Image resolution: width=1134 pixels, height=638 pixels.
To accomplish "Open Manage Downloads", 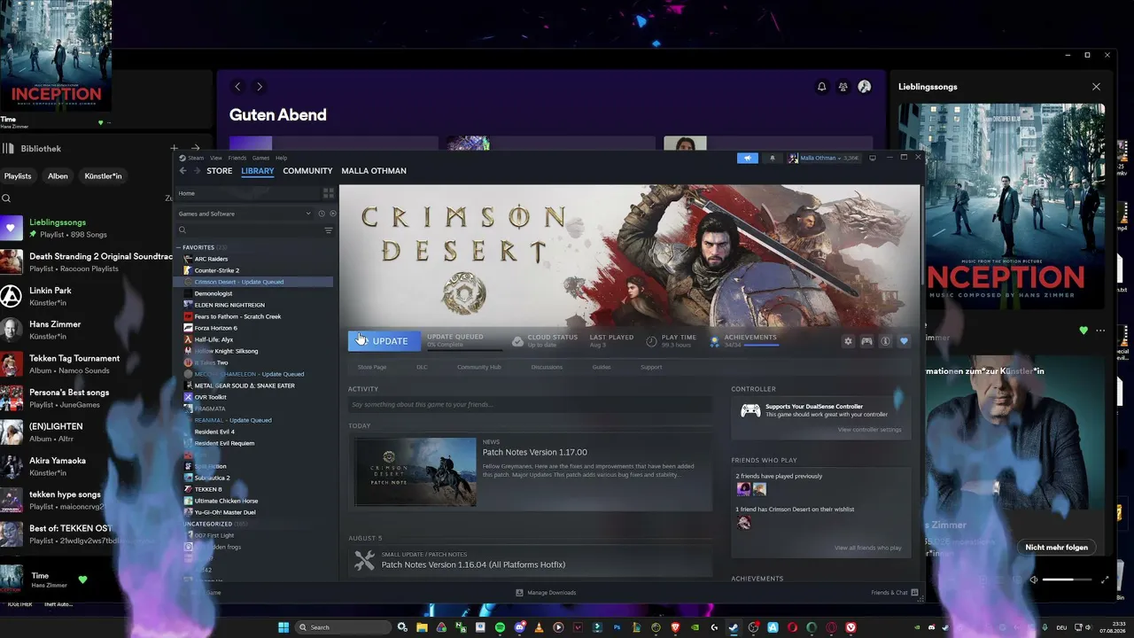I will (547, 592).
